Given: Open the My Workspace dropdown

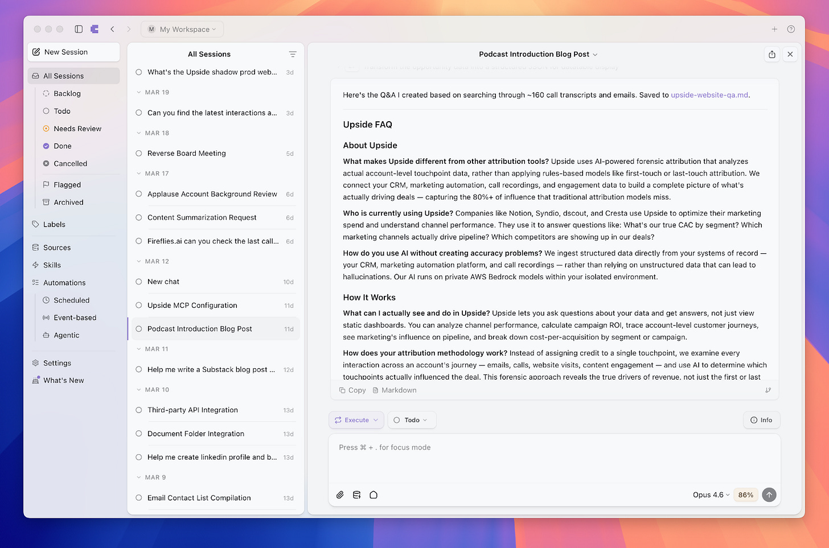Looking at the screenshot, I should tap(182, 29).
